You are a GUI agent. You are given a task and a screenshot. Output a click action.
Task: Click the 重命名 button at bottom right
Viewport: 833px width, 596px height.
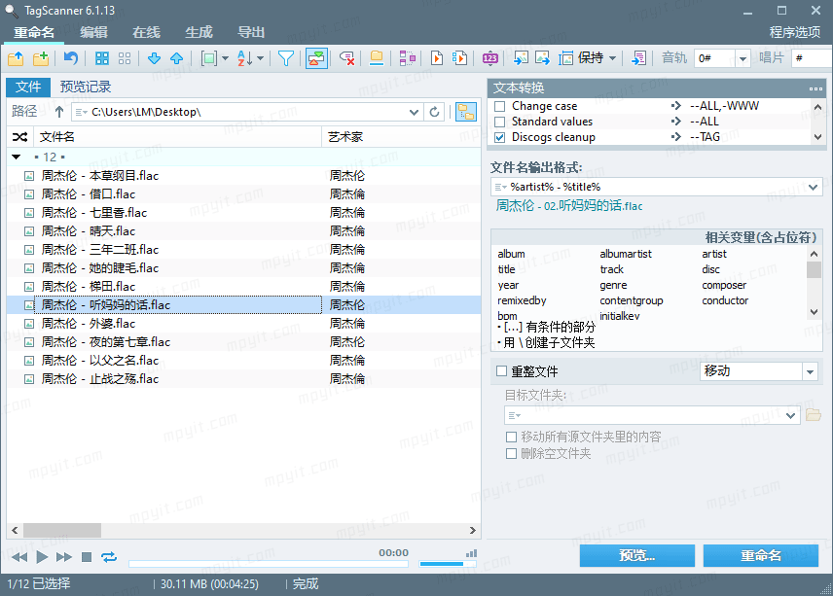pyautogui.click(x=761, y=556)
